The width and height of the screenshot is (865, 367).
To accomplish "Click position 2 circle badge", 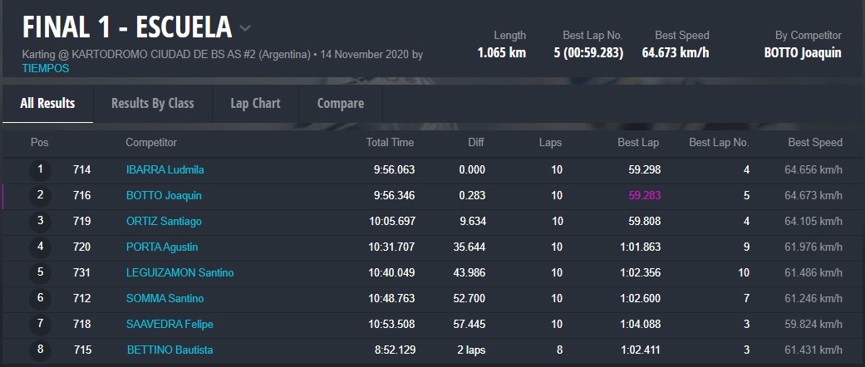I will click(40, 196).
